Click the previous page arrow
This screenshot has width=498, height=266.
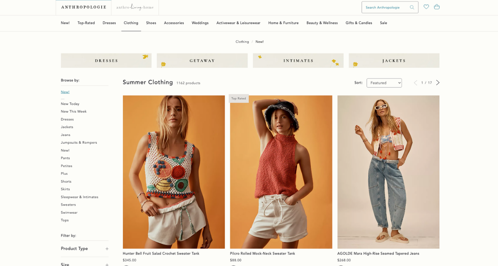(x=415, y=83)
